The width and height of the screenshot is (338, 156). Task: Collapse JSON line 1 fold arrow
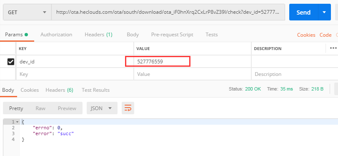coord(18,122)
